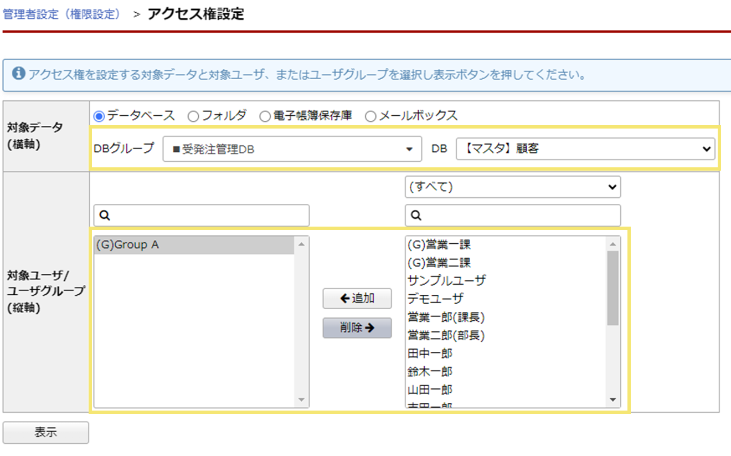
Task: Select the メールボックス radio button
Action: pos(370,116)
